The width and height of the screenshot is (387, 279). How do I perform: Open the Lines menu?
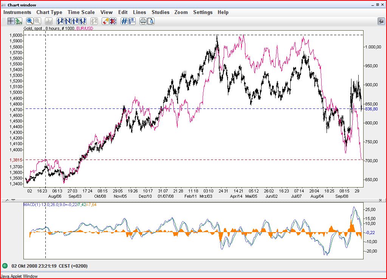point(139,12)
